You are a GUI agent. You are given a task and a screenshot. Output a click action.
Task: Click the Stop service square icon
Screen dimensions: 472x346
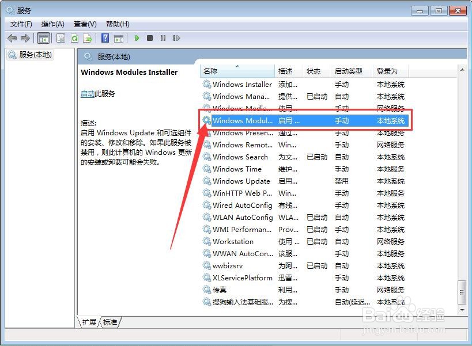(150, 38)
